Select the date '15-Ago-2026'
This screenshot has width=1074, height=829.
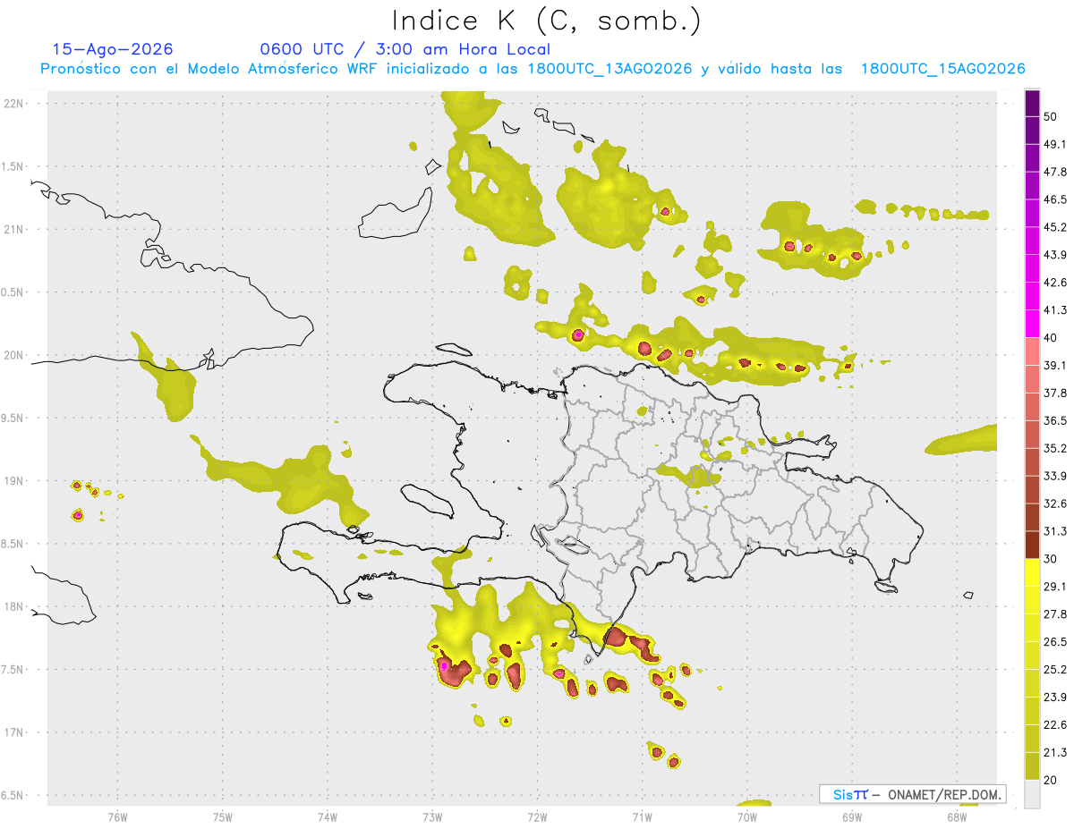[x=113, y=49]
